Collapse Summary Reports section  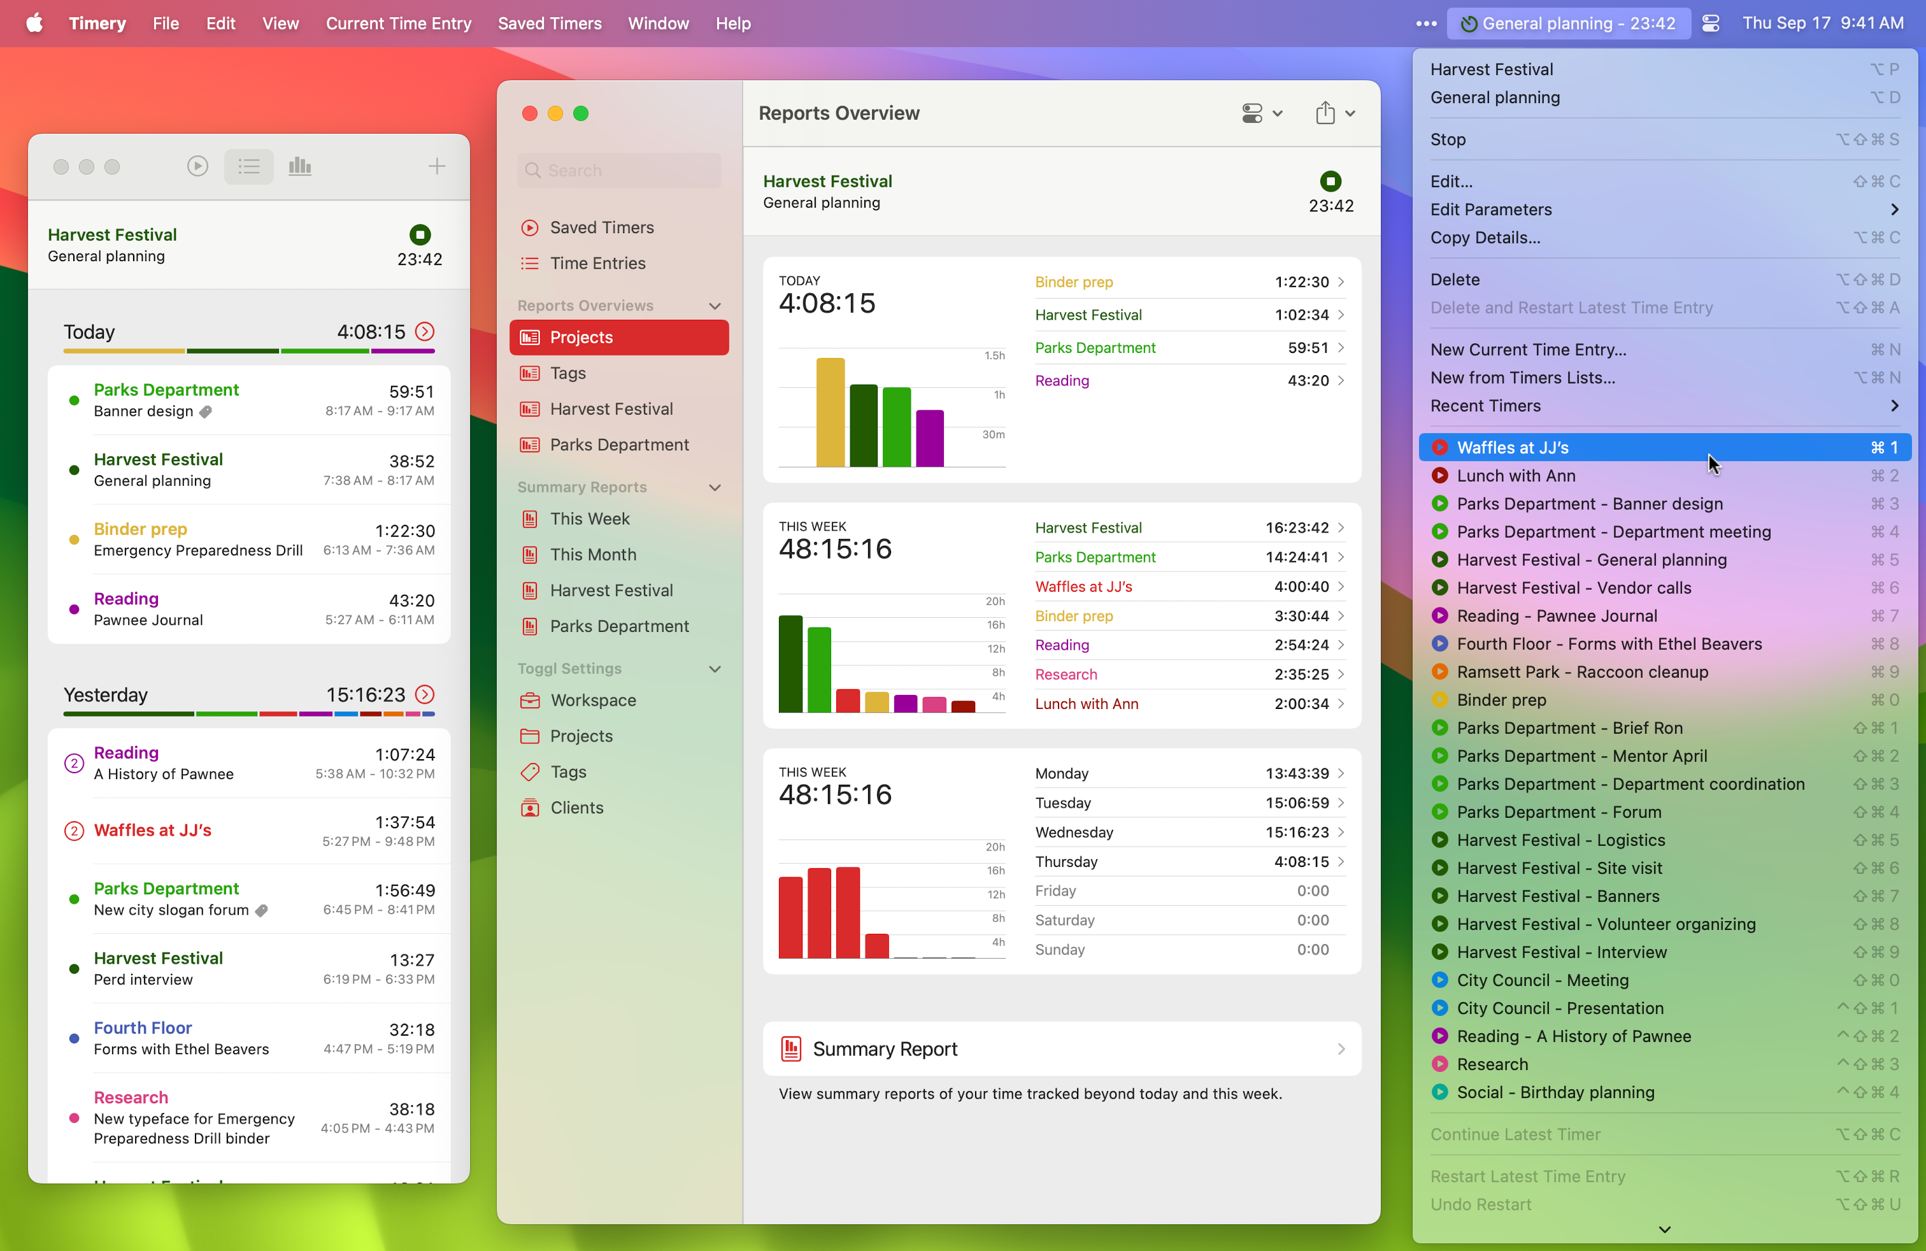point(715,487)
